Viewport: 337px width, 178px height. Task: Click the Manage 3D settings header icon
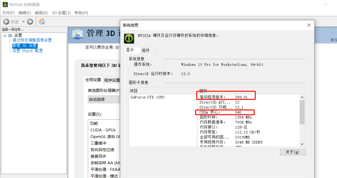(x=77, y=34)
